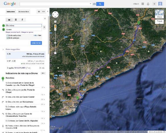Click Amaga les opcions link
Viewport: 166px width, 133px height.
click(27, 32)
